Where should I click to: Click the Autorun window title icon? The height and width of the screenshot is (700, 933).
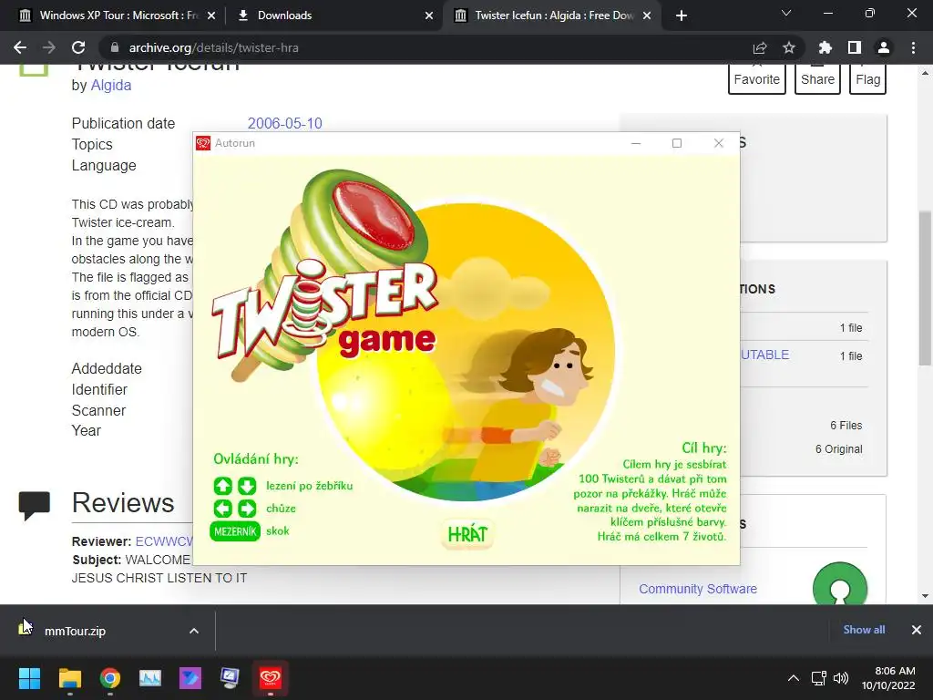coord(203,143)
